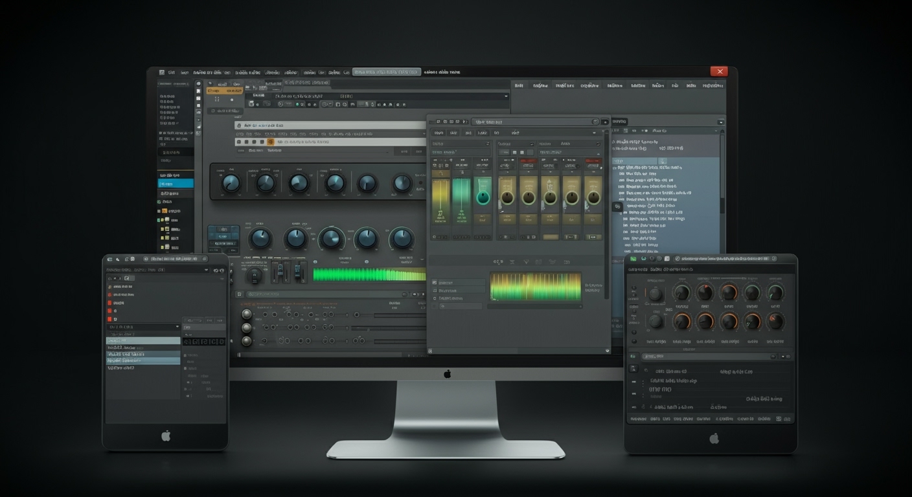Click the funnel filter icon above the mixer waveform
The width and height of the screenshot is (912, 497).
pos(525,262)
